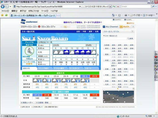Image resolution: width=158 pixels, height=118 pixels.
Task: Click the ski resort name search field
Action: pos(115,38)
